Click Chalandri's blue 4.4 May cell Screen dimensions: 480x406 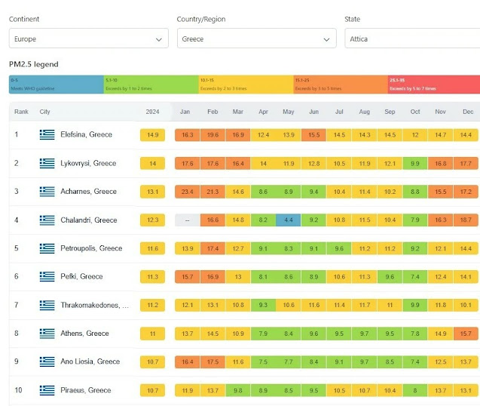[x=289, y=220]
